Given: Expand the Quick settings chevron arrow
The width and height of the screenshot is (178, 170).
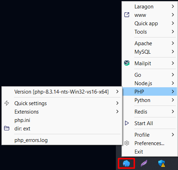Looking at the screenshot, I should pyautogui.click(x=117, y=103).
